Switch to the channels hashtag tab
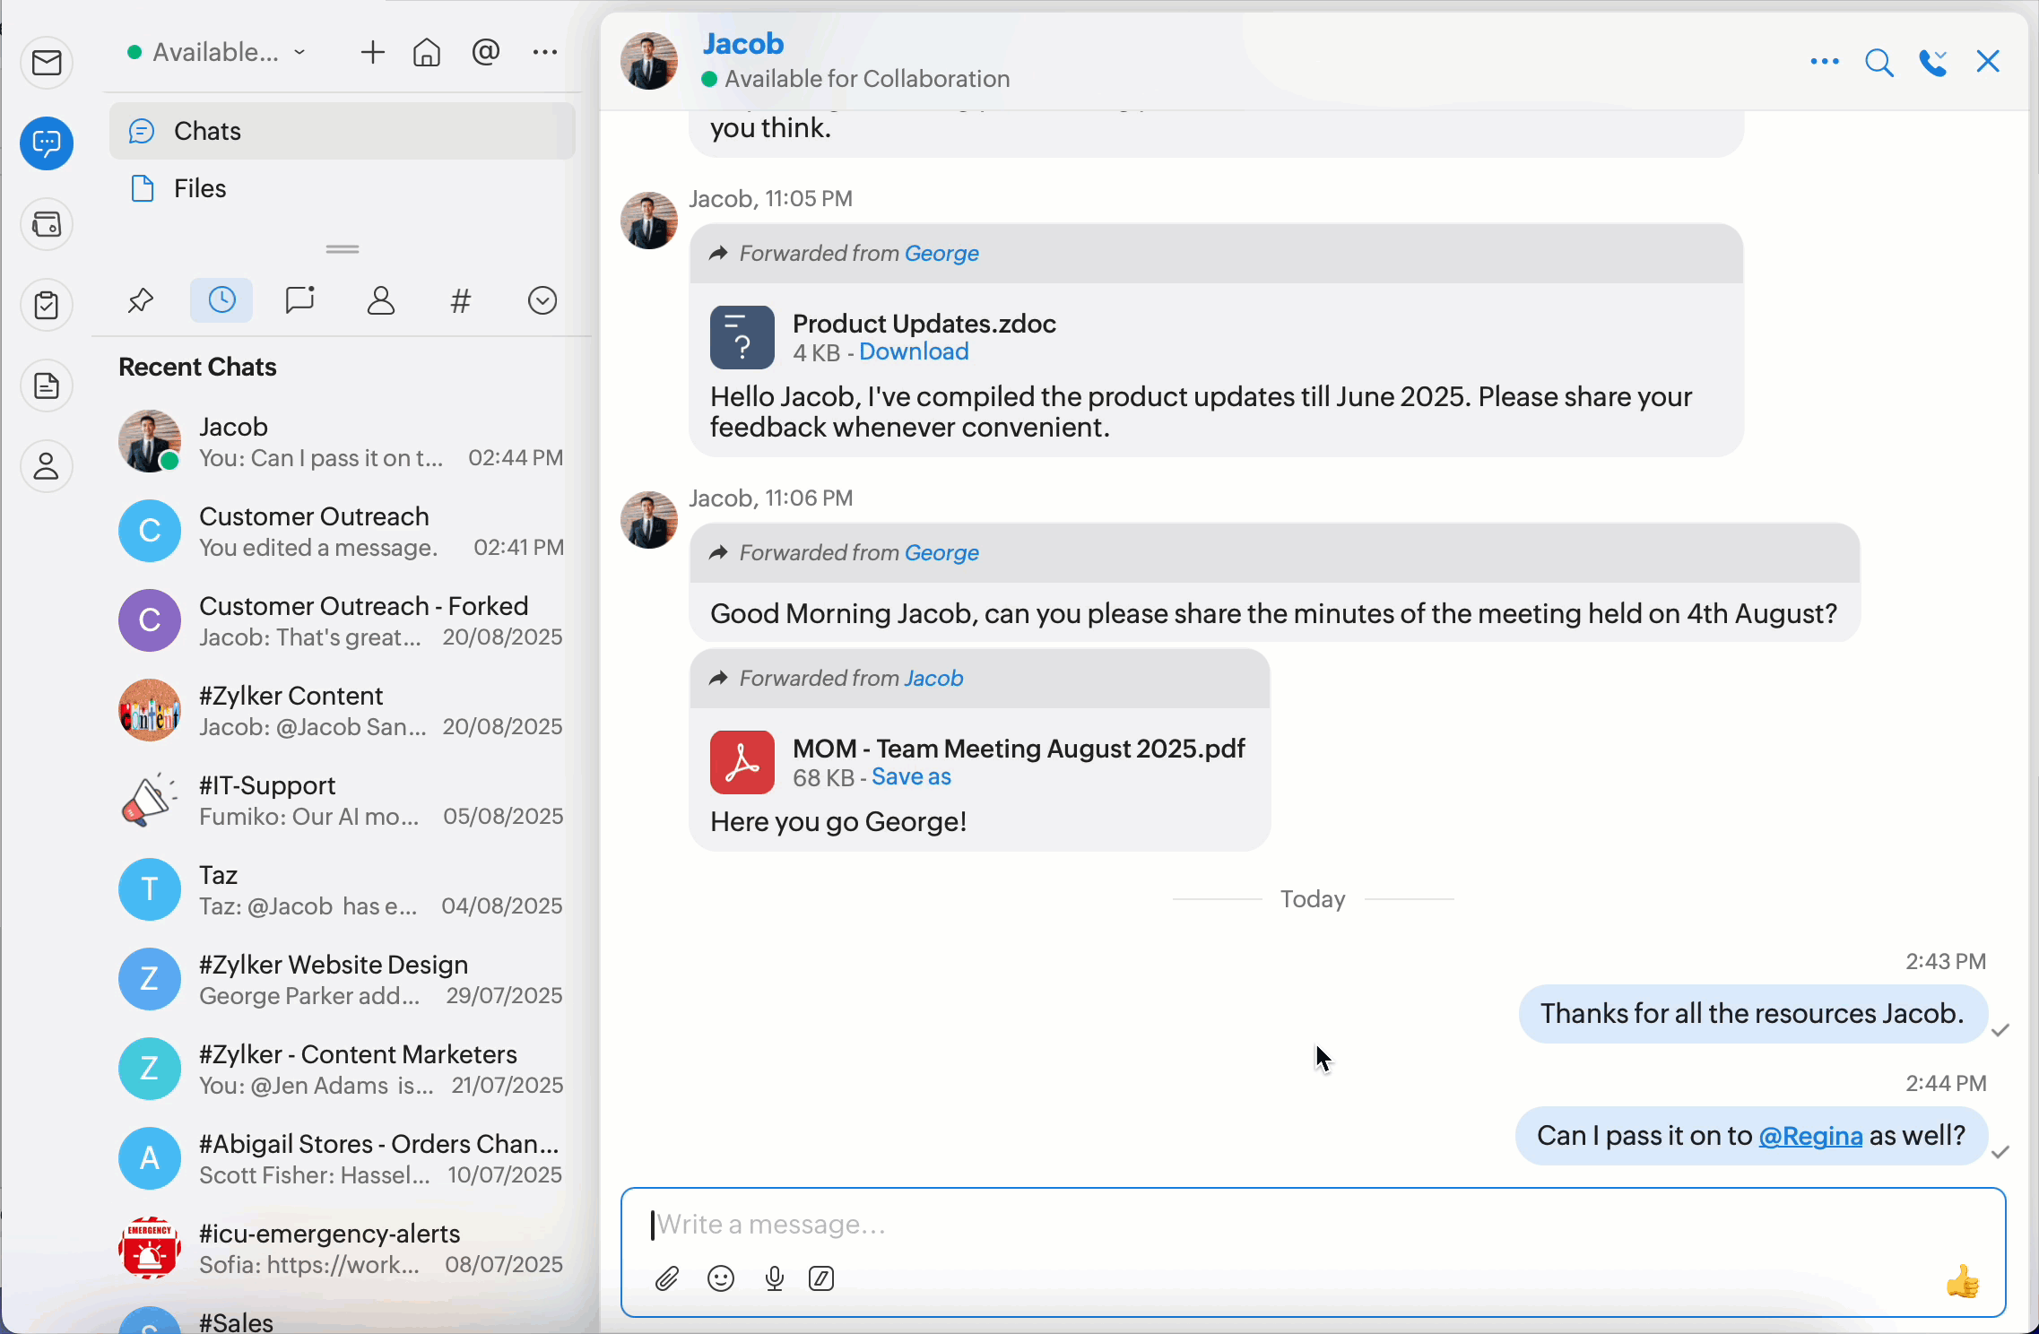 click(460, 300)
